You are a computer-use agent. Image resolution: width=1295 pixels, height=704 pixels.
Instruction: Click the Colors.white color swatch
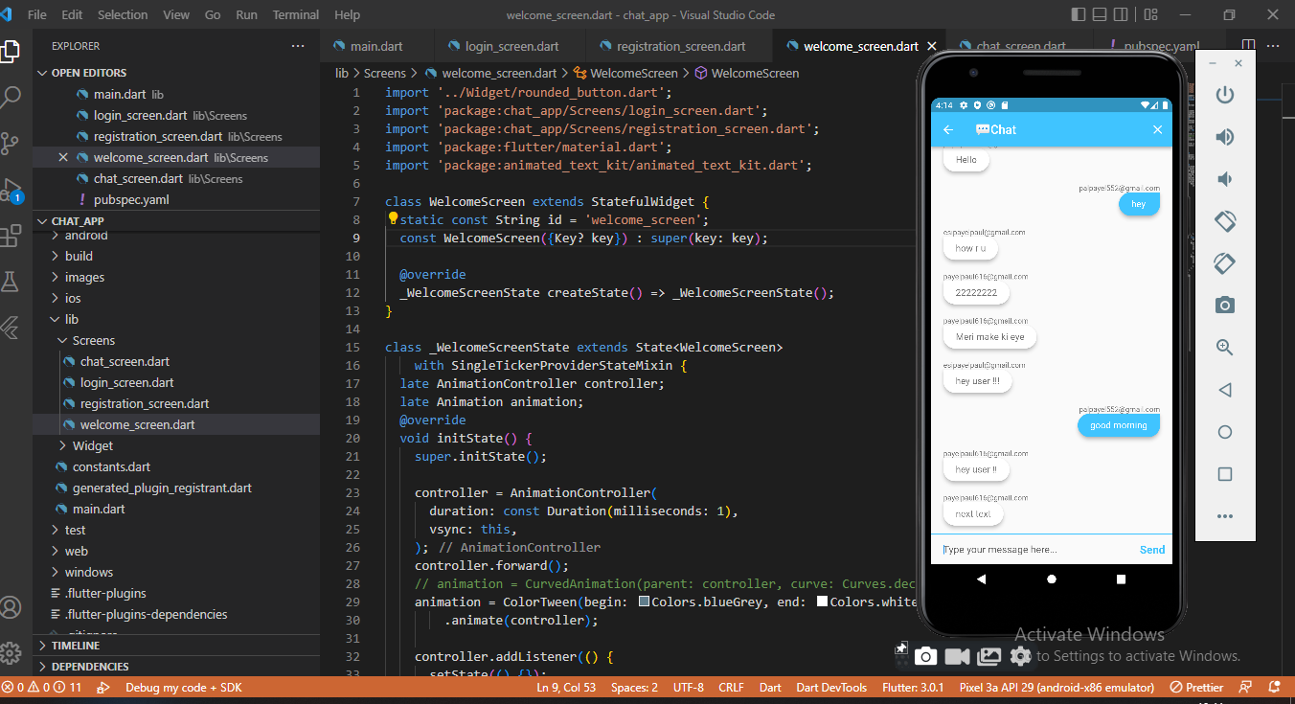(x=822, y=602)
